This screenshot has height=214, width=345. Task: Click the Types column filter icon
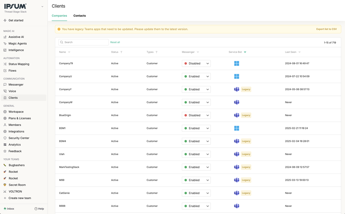[156, 52]
